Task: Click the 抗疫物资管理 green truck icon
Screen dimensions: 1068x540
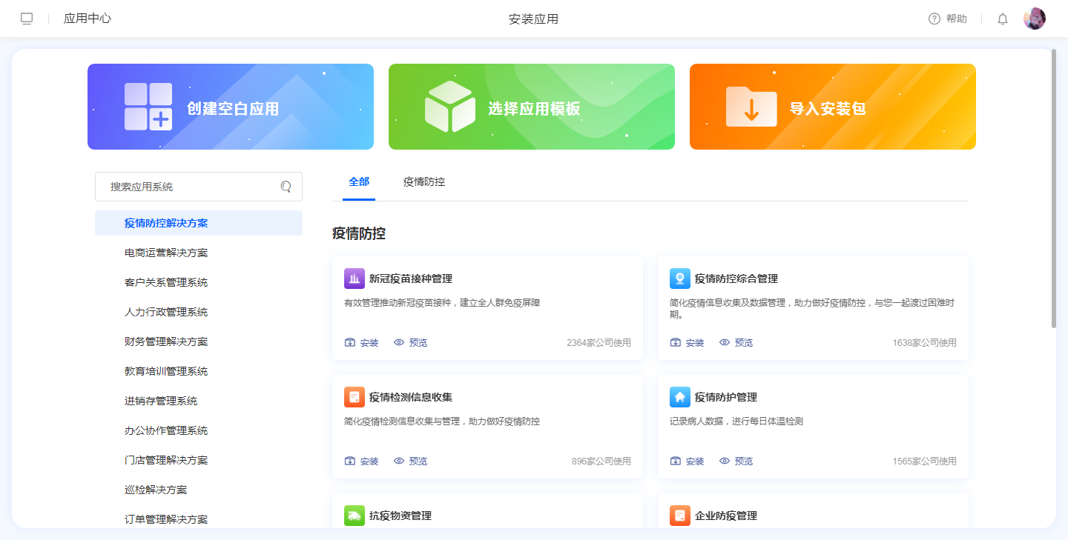Action: 355,516
